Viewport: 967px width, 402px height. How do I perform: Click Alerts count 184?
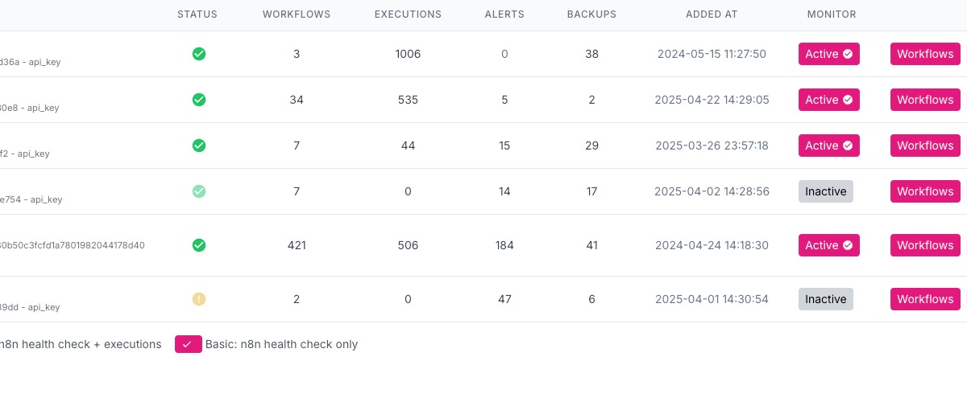[x=504, y=245]
